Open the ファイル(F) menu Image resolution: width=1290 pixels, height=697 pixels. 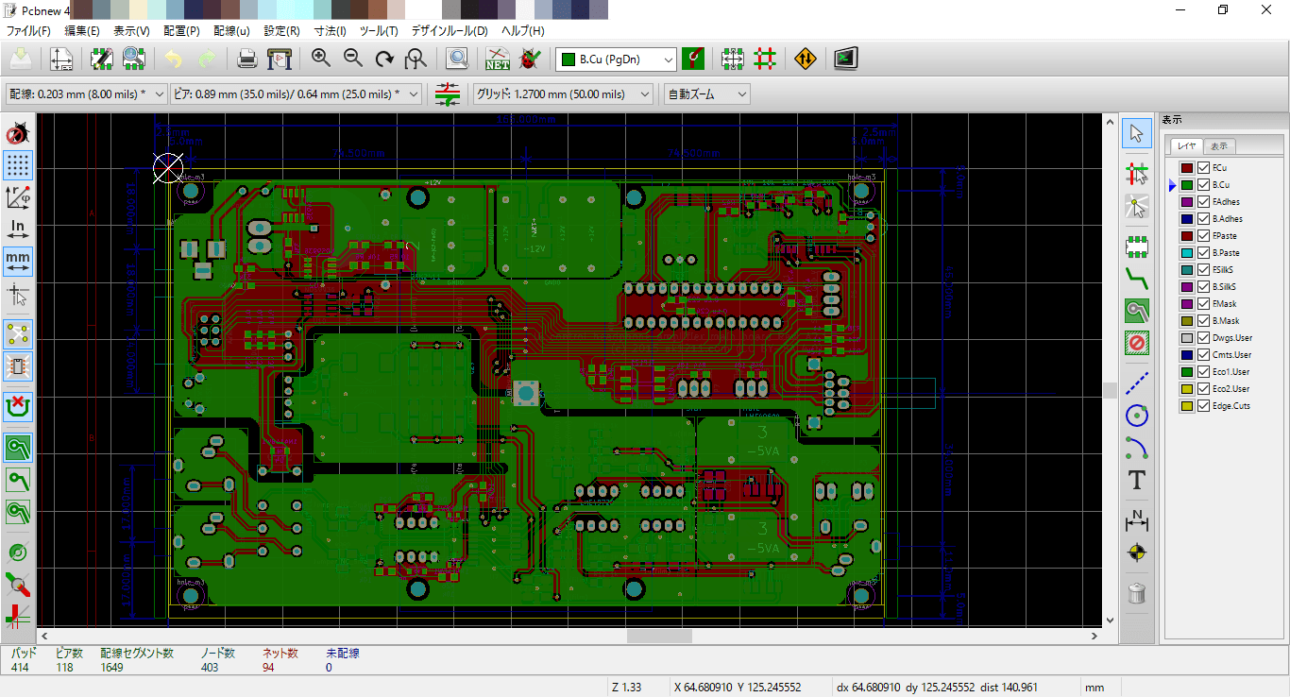[x=28, y=31]
